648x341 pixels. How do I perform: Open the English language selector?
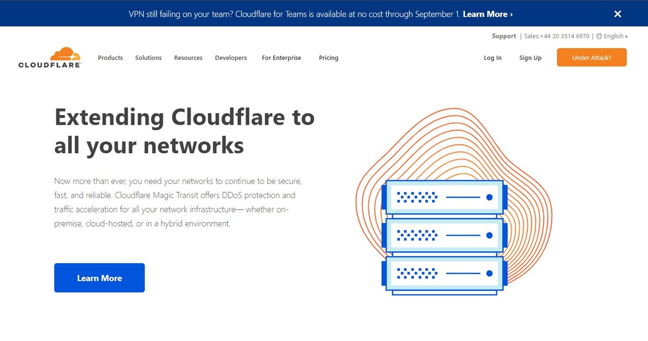pyautogui.click(x=613, y=36)
